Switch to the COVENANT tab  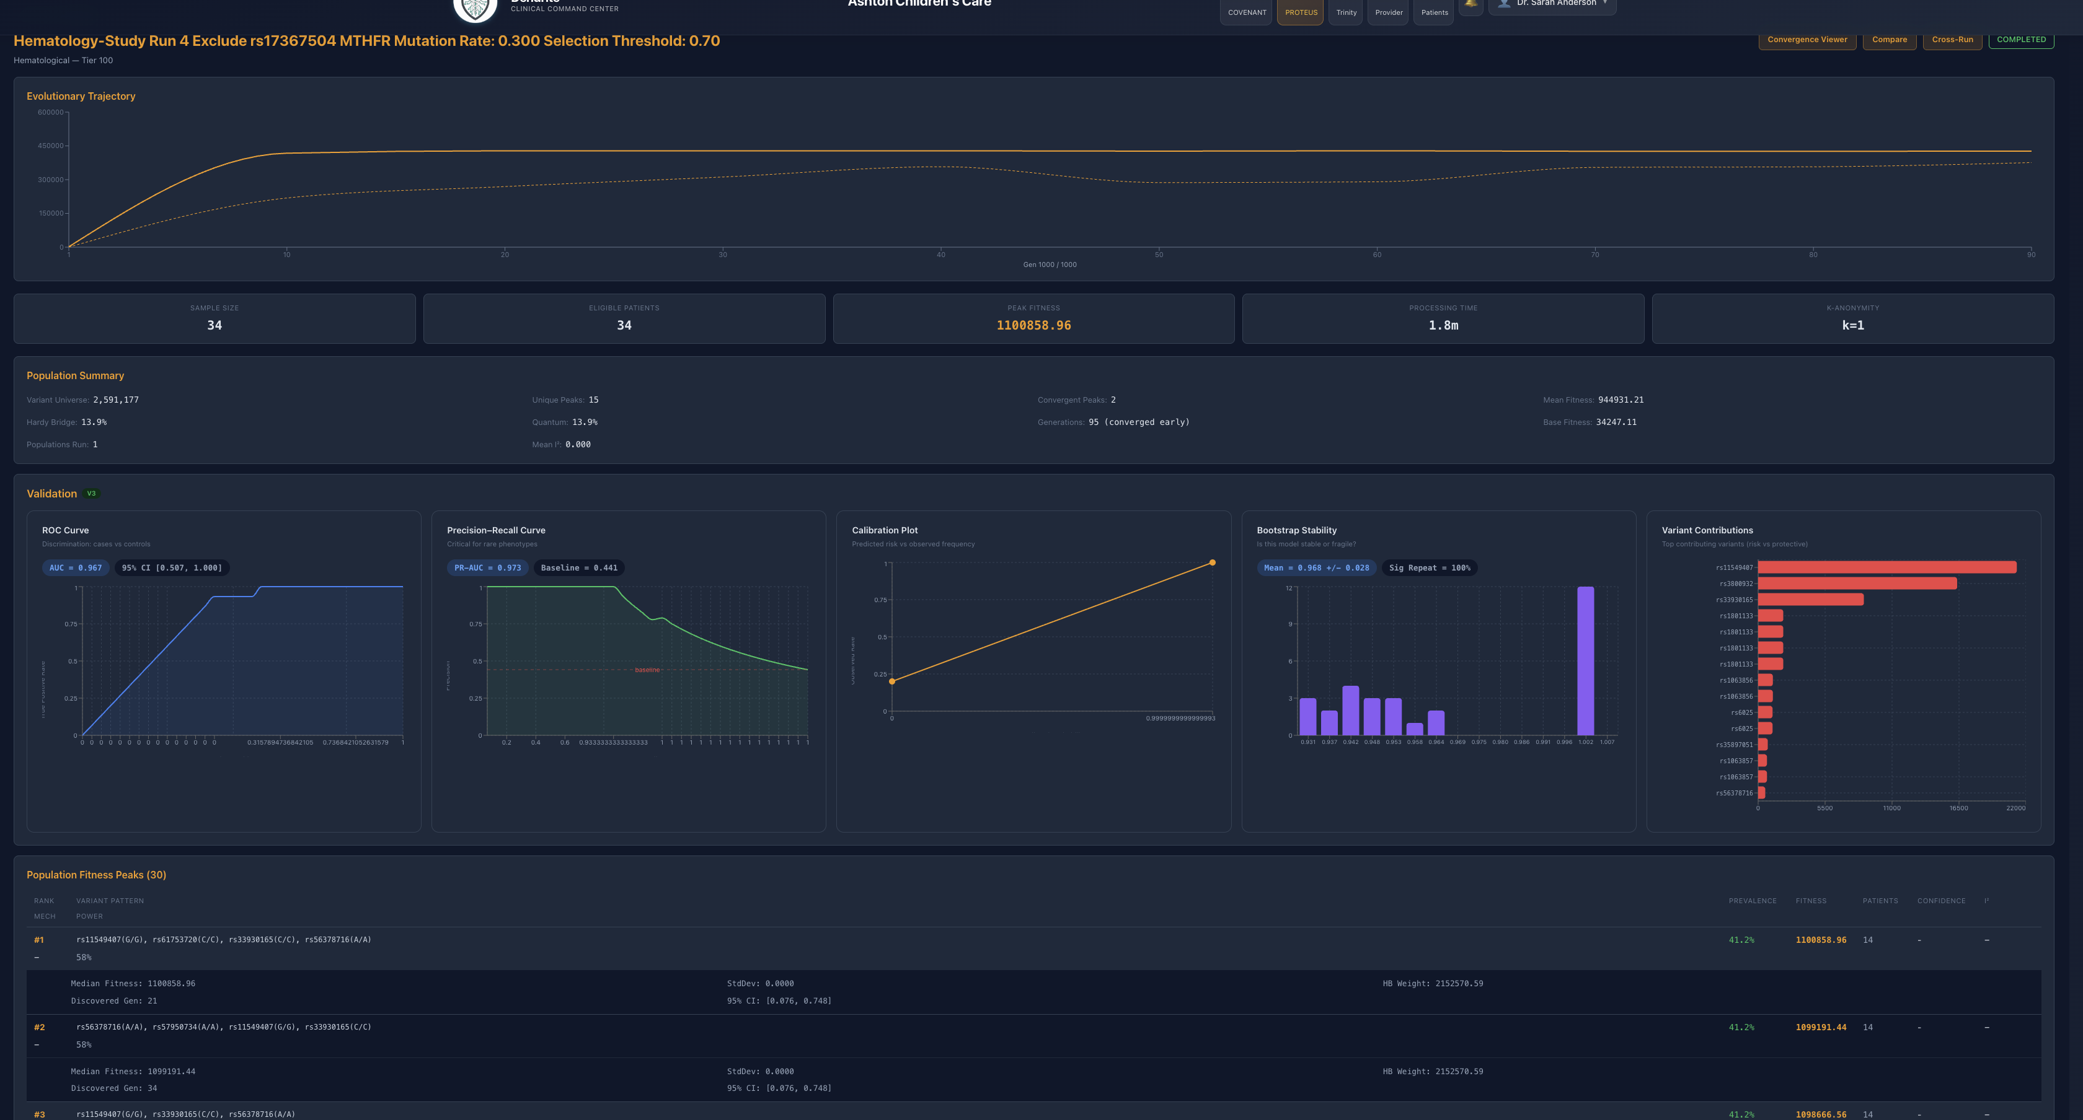click(x=1246, y=12)
